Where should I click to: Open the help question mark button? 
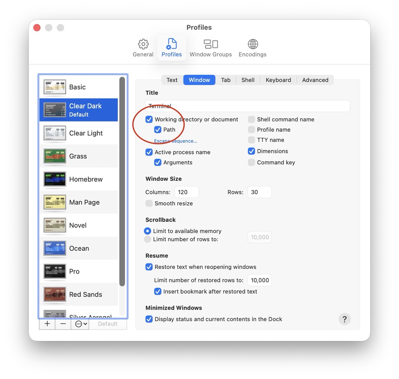click(344, 319)
